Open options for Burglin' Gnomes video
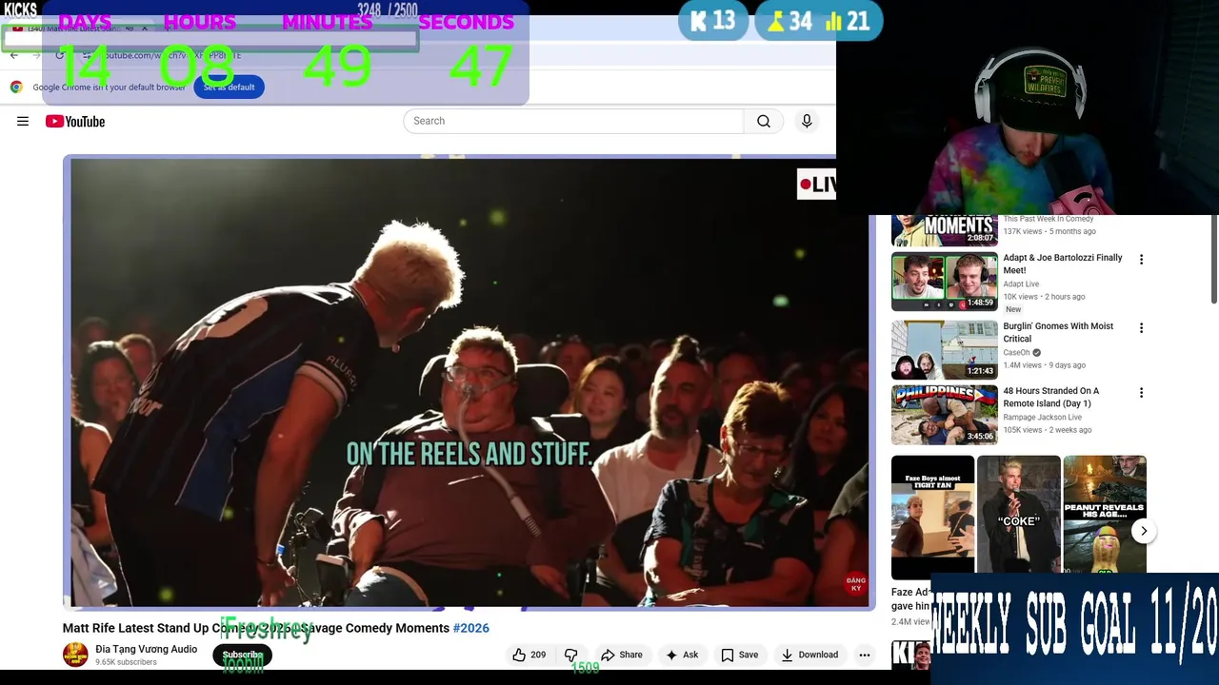 click(1141, 327)
